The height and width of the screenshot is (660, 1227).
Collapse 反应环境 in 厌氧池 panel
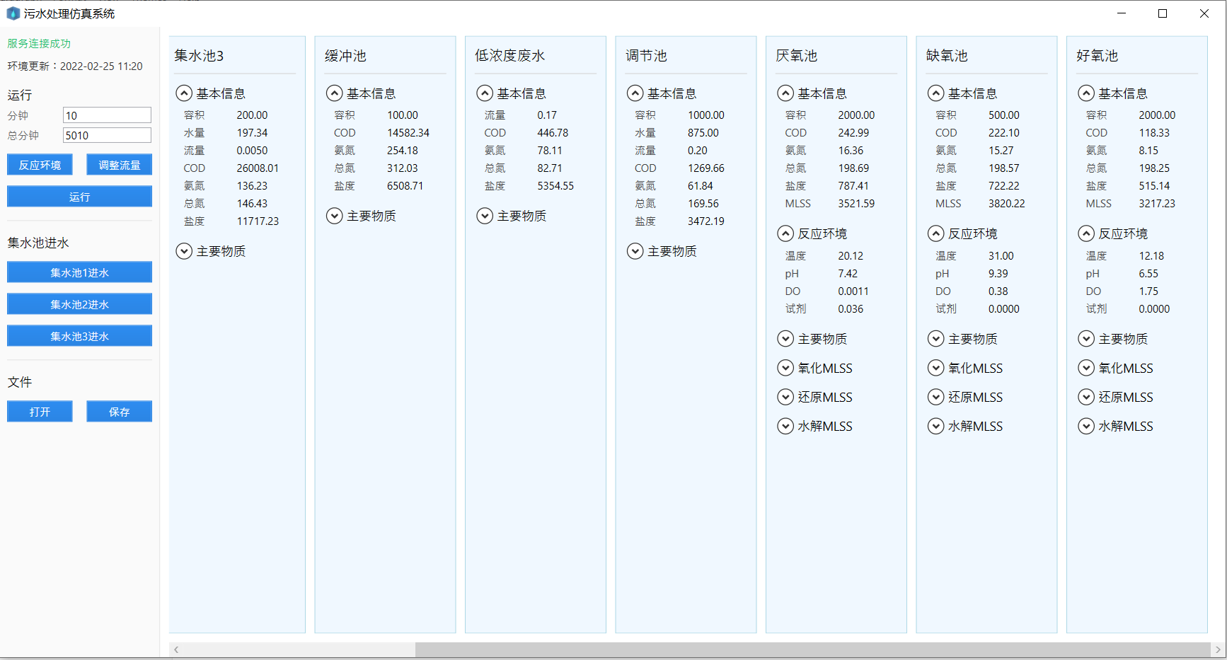[x=785, y=233]
